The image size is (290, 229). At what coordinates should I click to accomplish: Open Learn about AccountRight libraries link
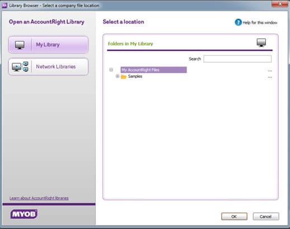point(39,198)
